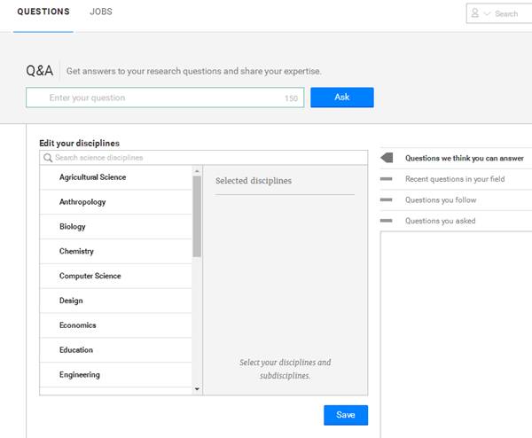Click dash icon next to Questions you asked
532x438 pixels.
386,221
